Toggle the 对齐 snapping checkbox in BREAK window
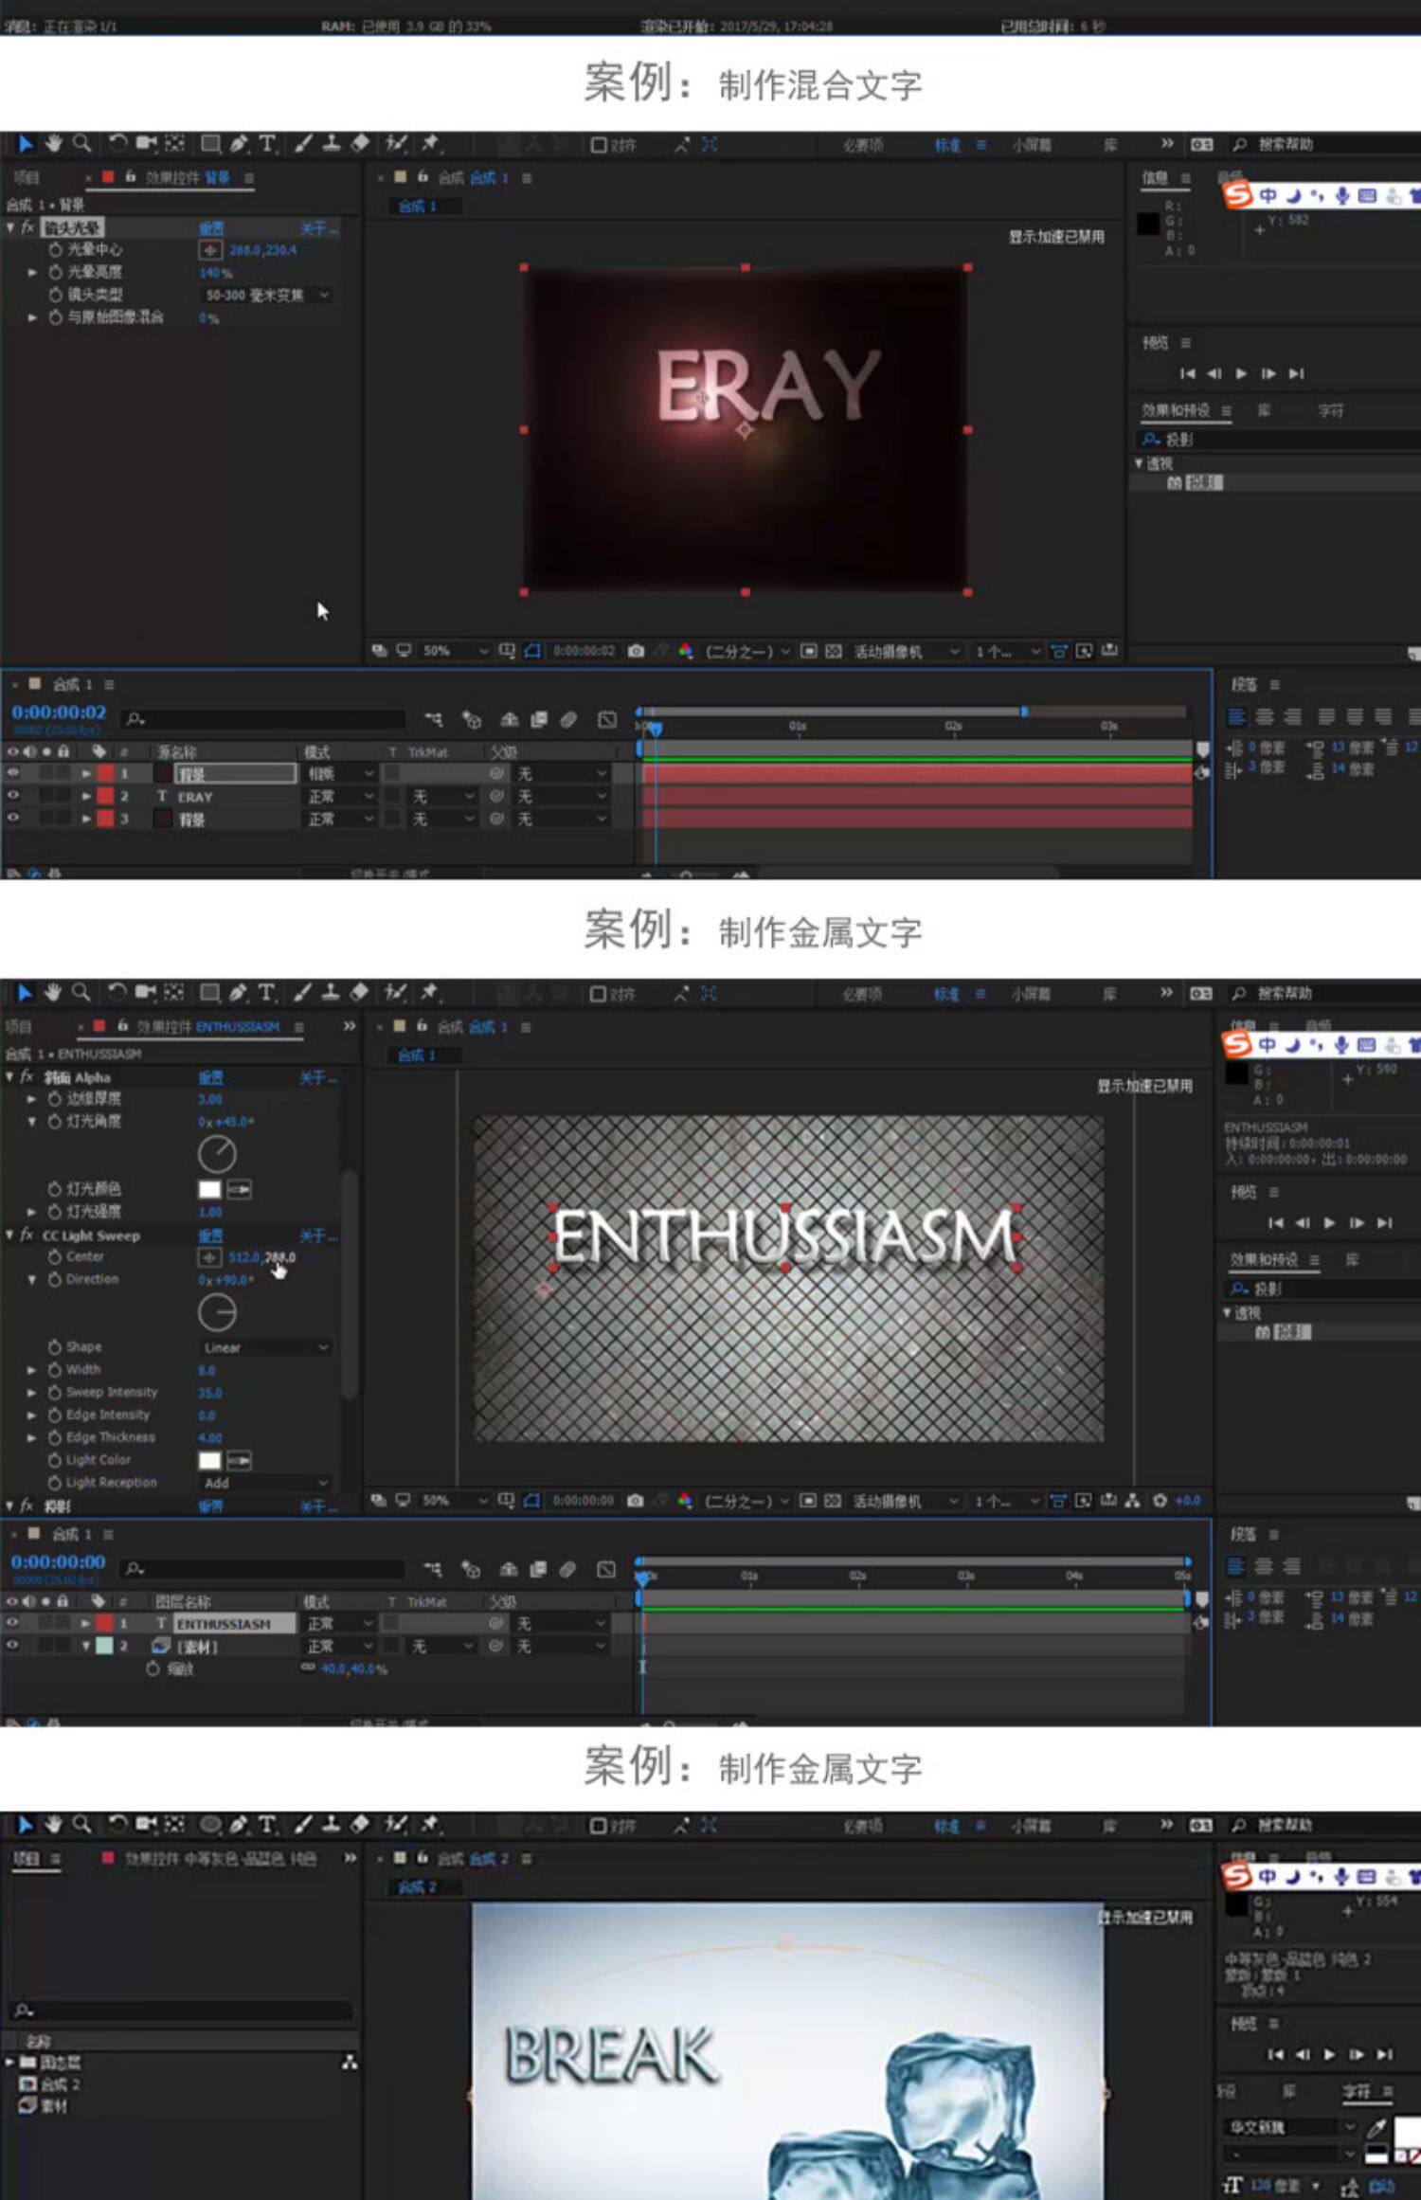Viewport: 1421px width, 2200px height. [598, 1825]
